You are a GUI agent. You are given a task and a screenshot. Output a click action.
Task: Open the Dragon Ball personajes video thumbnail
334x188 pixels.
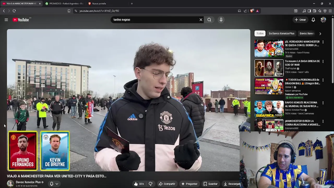click(269, 86)
